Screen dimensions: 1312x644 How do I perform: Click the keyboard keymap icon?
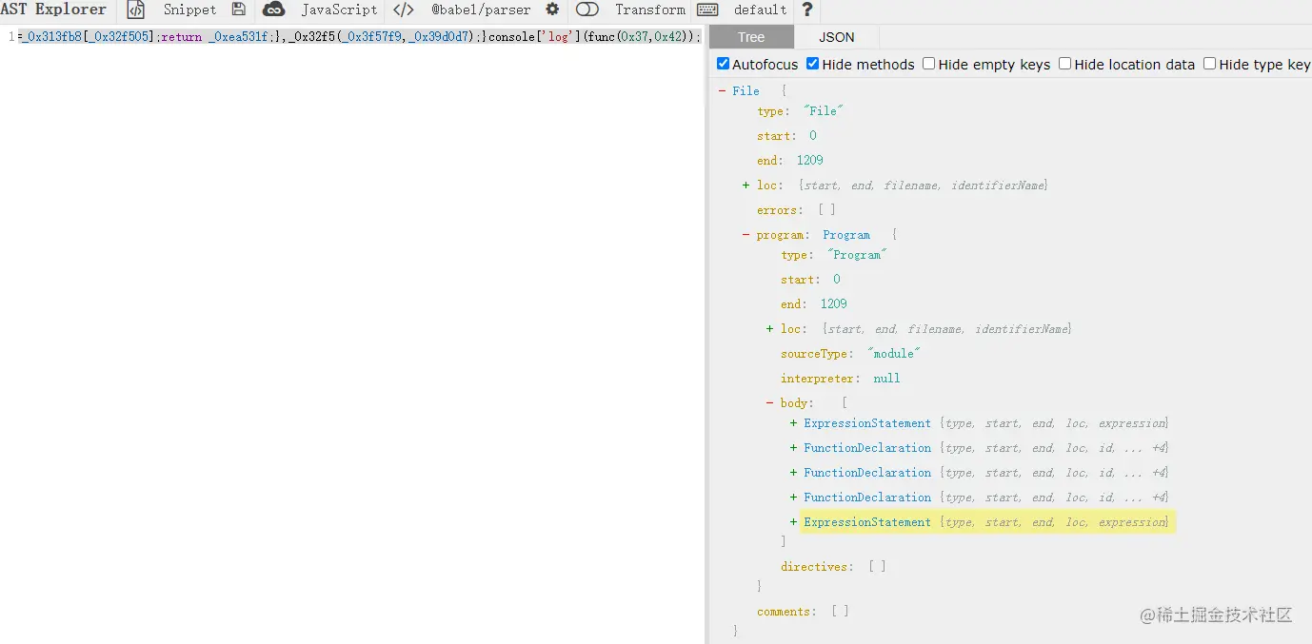click(x=707, y=10)
